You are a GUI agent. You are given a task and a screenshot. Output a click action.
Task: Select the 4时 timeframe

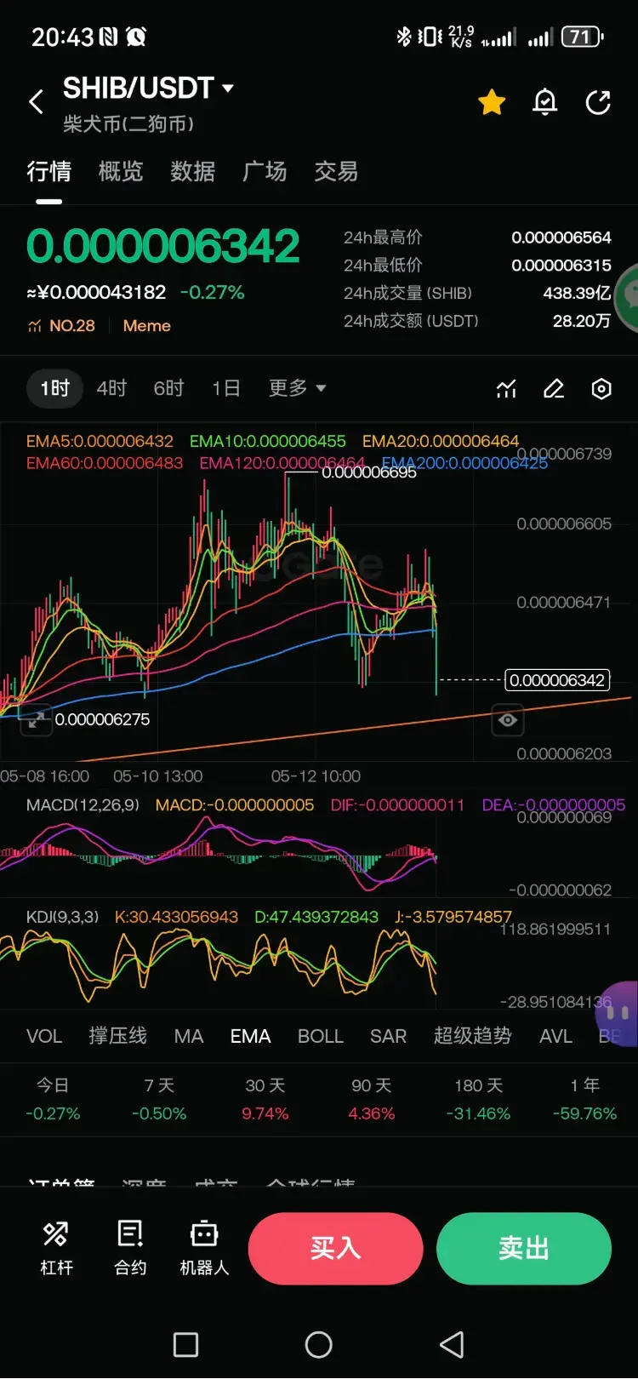coord(111,388)
